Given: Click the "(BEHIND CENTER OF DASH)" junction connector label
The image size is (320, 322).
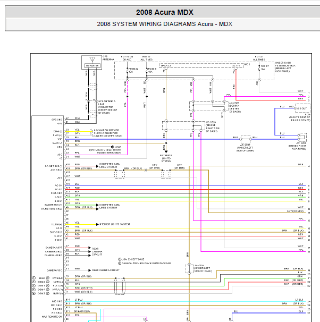Looking at the screenshot, I should tap(234, 108).
